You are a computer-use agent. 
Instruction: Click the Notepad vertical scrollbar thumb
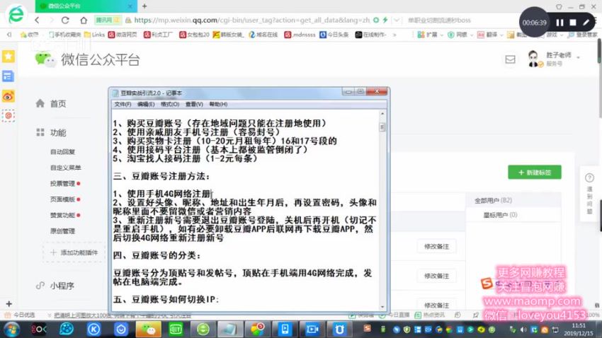[382, 127]
